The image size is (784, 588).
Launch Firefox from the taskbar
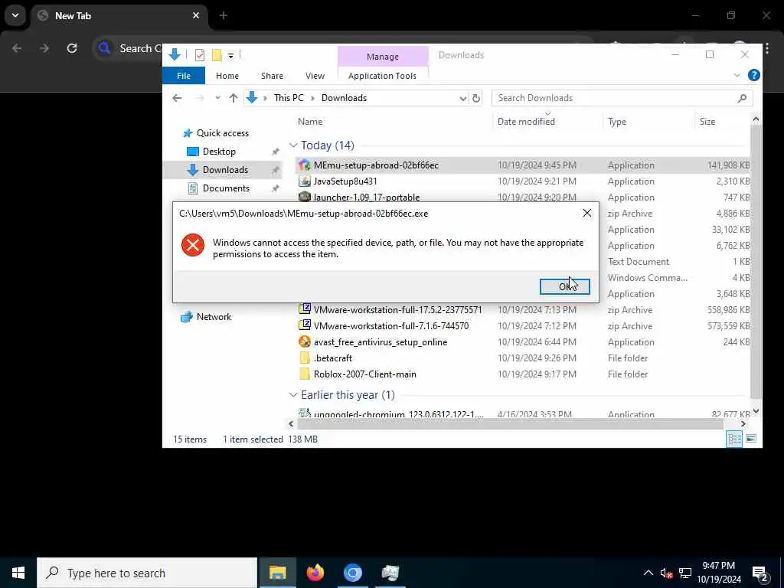coord(315,573)
